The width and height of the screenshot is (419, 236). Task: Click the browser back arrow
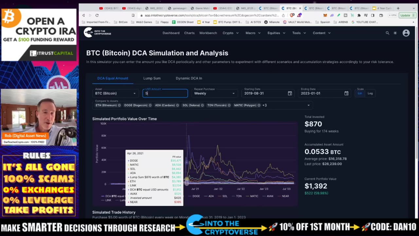pyautogui.click(x=83, y=15)
